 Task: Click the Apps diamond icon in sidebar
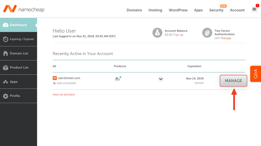pyautogui.click(x=6, y=82)
